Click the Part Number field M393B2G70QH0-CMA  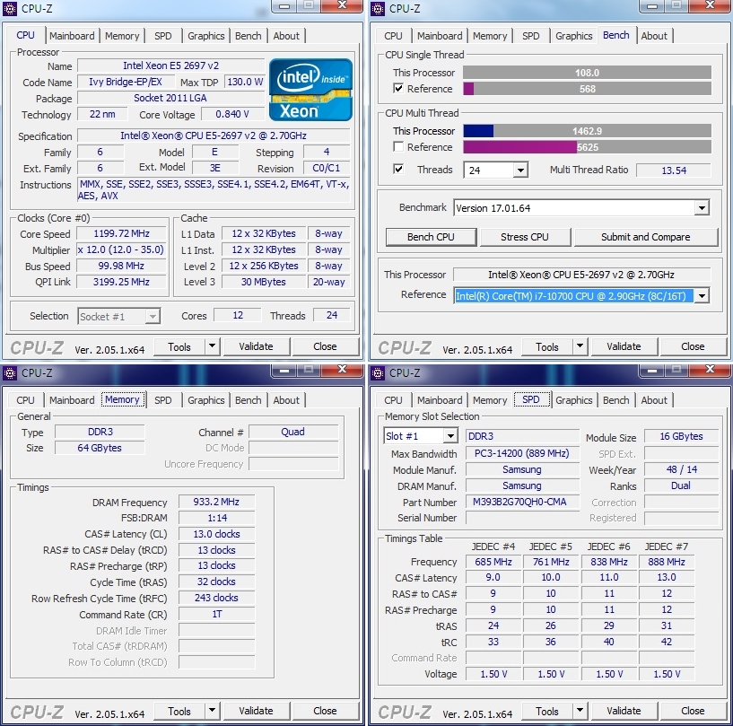(522, 502)
